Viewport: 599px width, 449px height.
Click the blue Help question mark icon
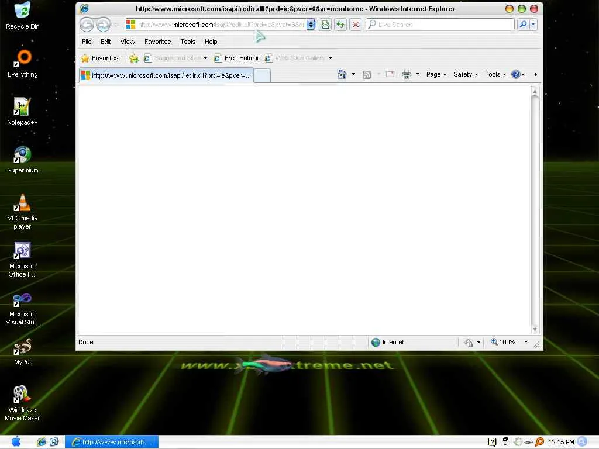516,74
